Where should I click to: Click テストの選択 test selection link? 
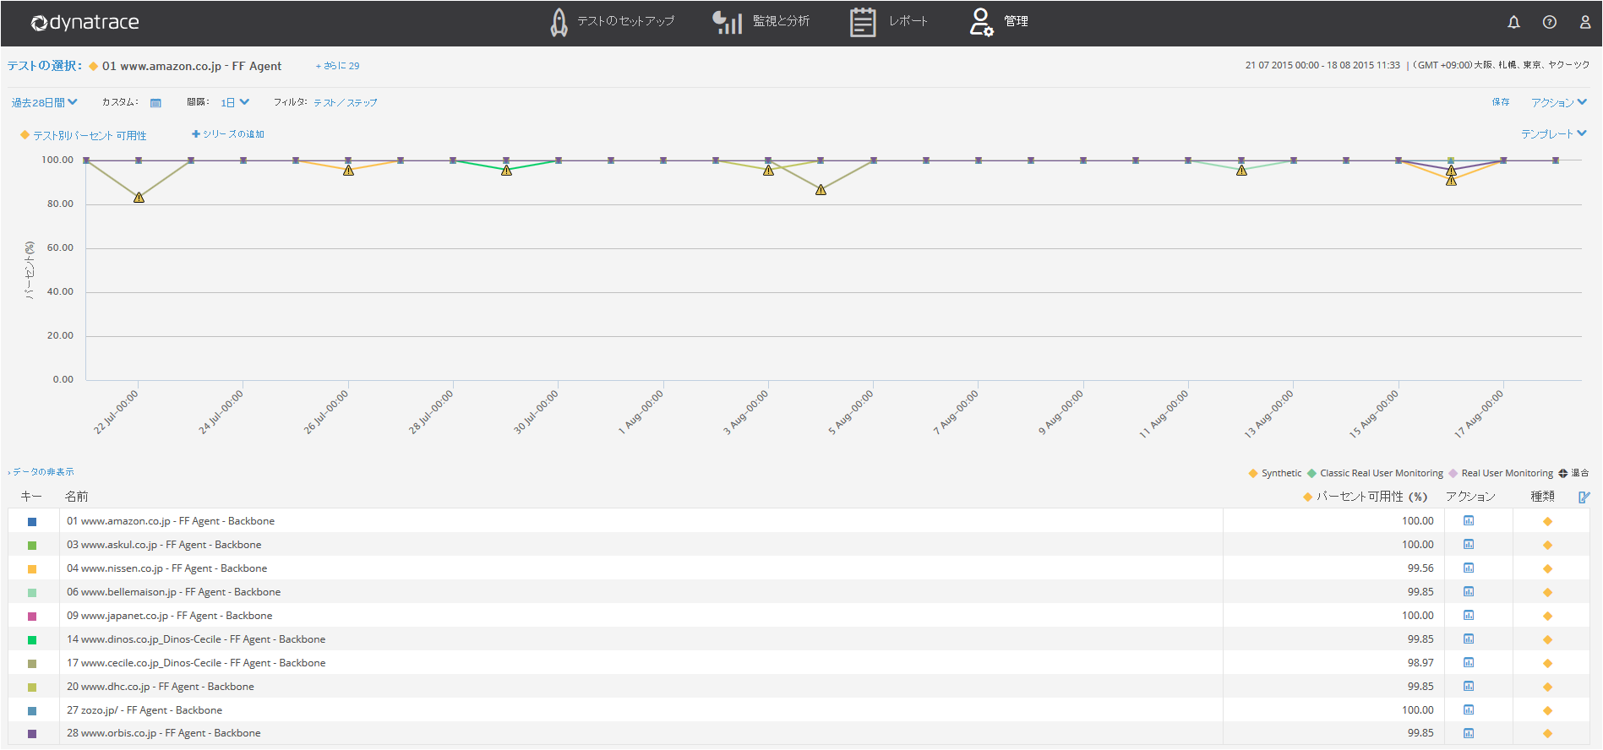tap(45, 66)
